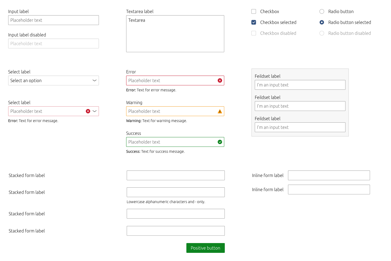391x261 pixels.
Task: Tick the unselected Checkbox option
Action: coord(254,11)
